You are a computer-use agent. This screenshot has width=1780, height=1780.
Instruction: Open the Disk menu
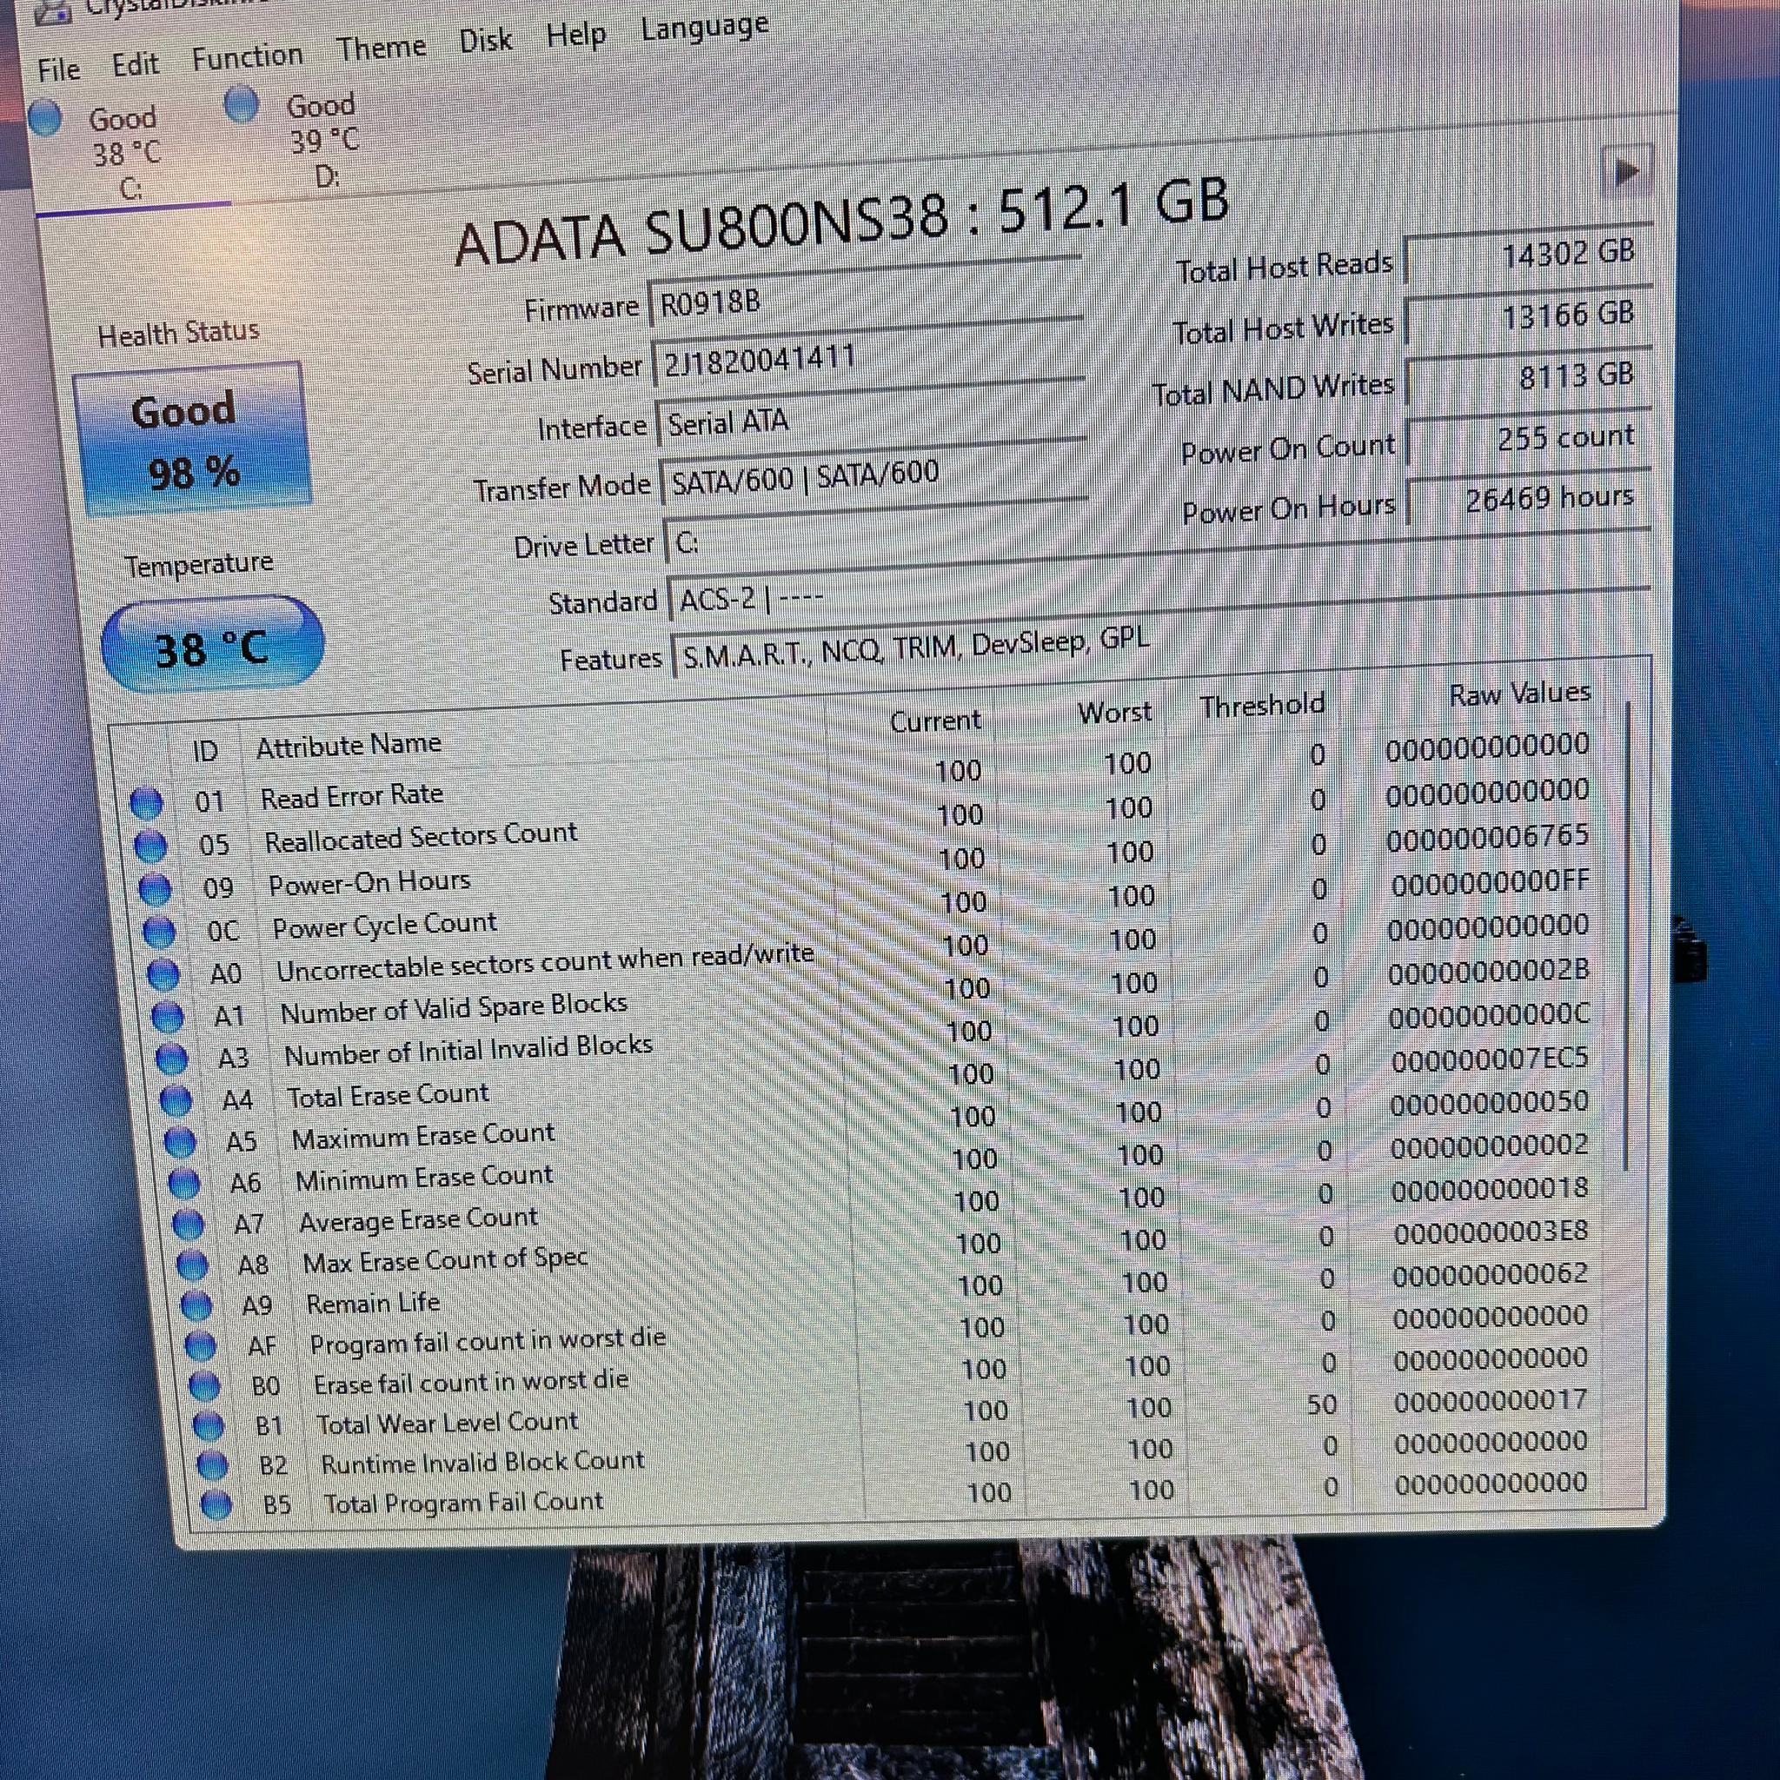click(x=486, y=42)
